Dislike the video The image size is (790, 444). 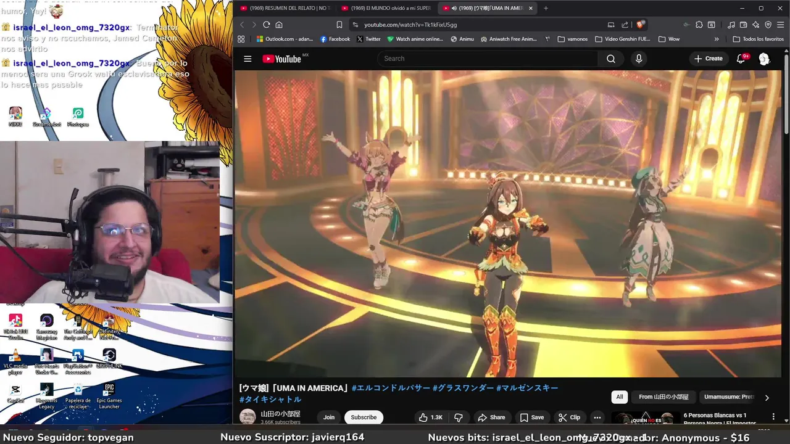coord(459,417)
